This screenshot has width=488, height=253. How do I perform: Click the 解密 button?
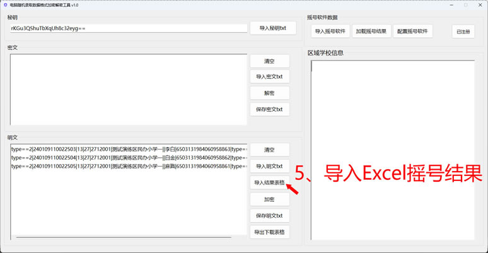click(x=269, y=93)
